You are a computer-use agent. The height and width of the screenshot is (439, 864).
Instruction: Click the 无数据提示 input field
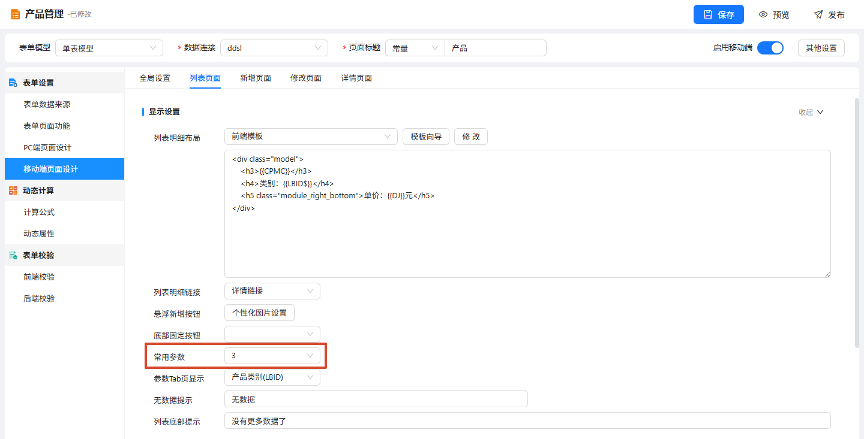coord(376,399)
